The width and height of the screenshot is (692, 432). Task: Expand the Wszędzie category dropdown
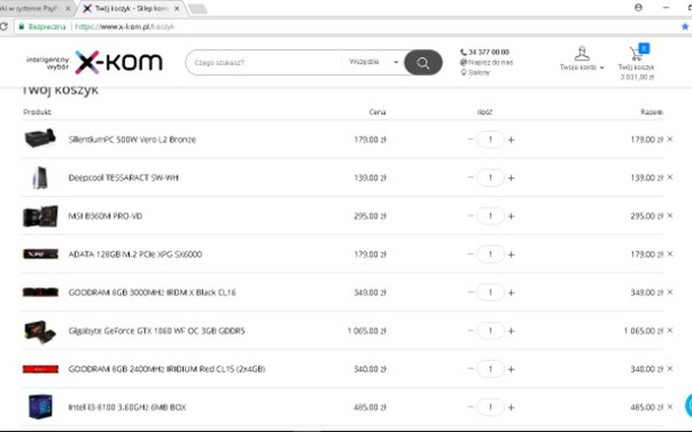[374, 63]
